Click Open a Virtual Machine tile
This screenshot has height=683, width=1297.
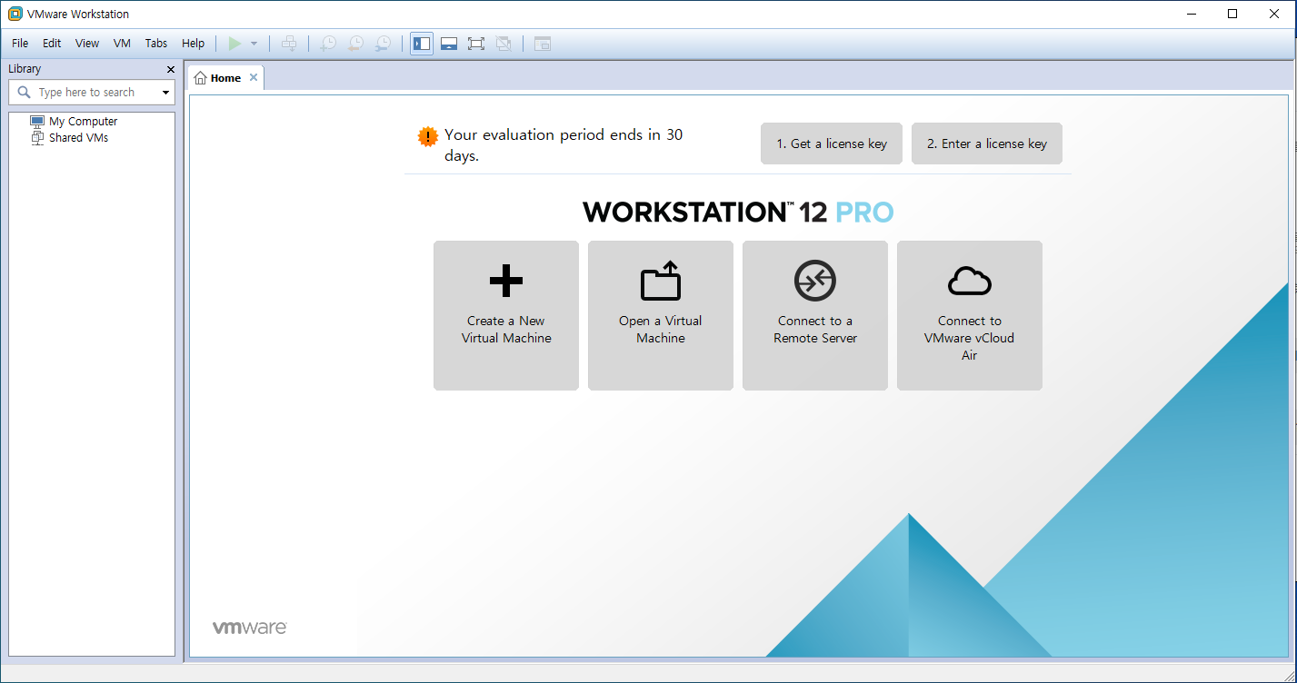click(x=661, y=315)
